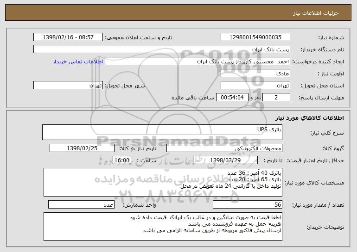Select the public announcement date field 1398/02/16
The height and width of the screenshot is (252, 357).
tap(68, 37)
